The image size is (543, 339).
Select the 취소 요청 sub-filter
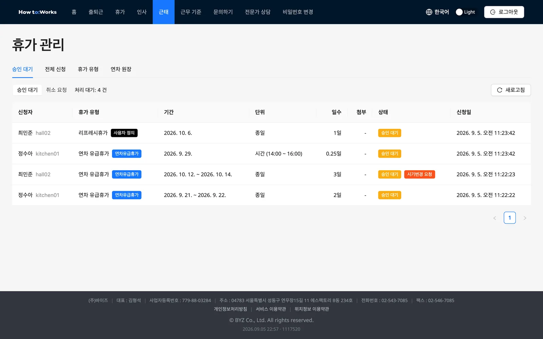pos(56,90)
